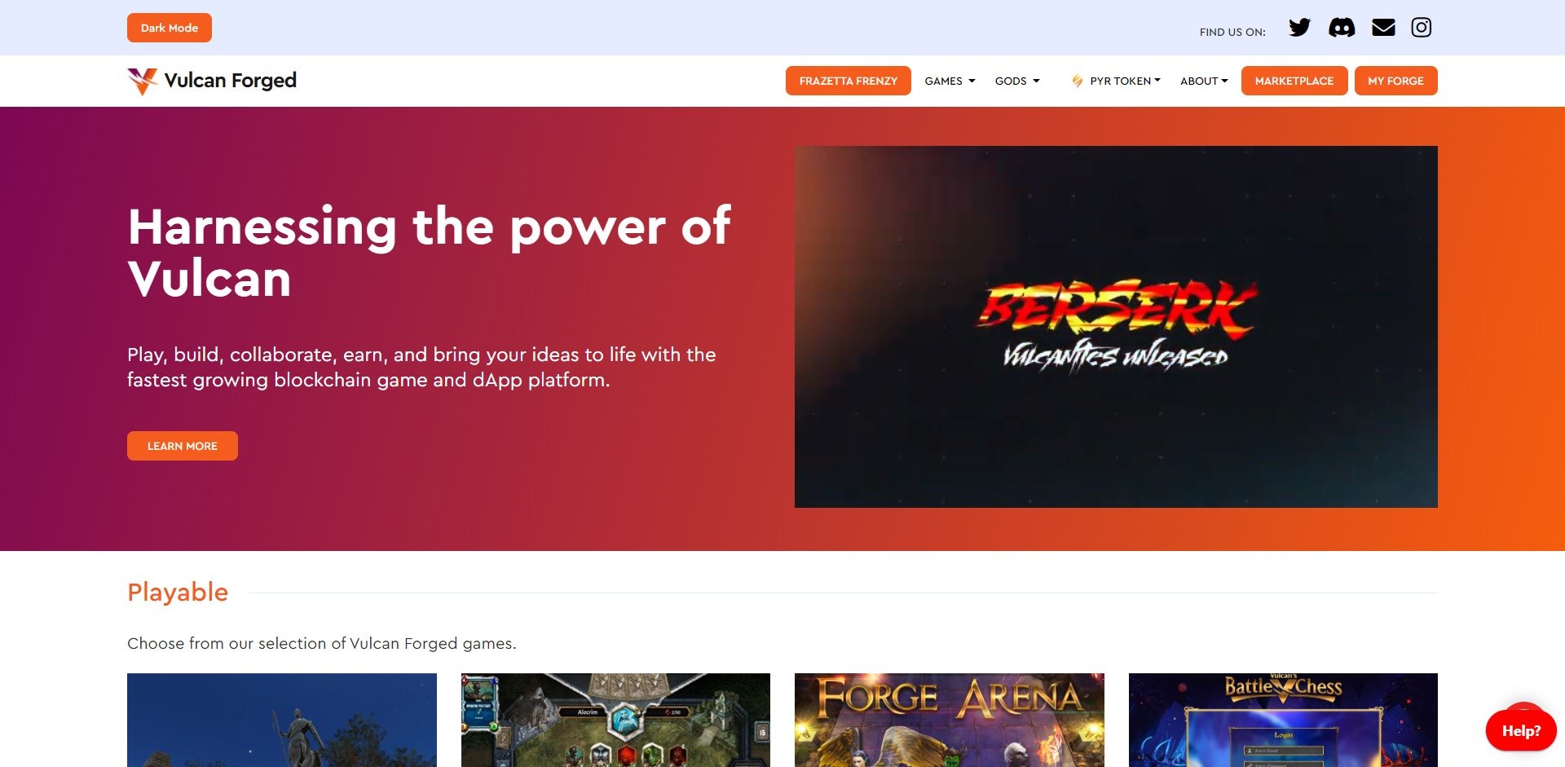Go to the MARKETPLACE page
1565x767 pixels.
pyautogui.click(x=1294, y=81)
